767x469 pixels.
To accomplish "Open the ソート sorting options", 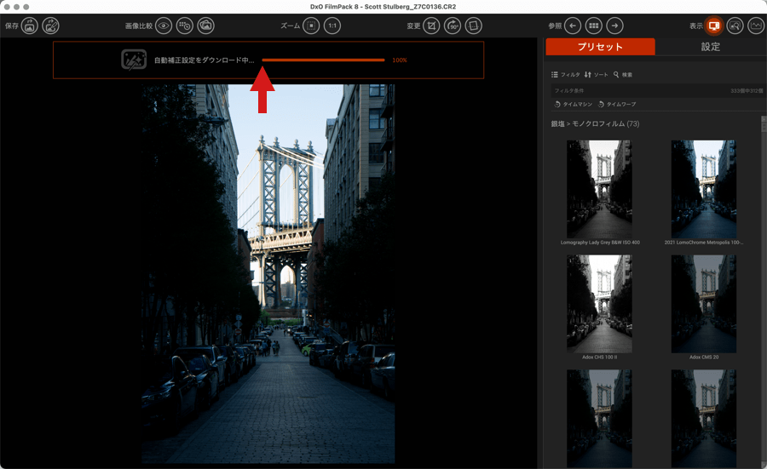I will 597,75.
